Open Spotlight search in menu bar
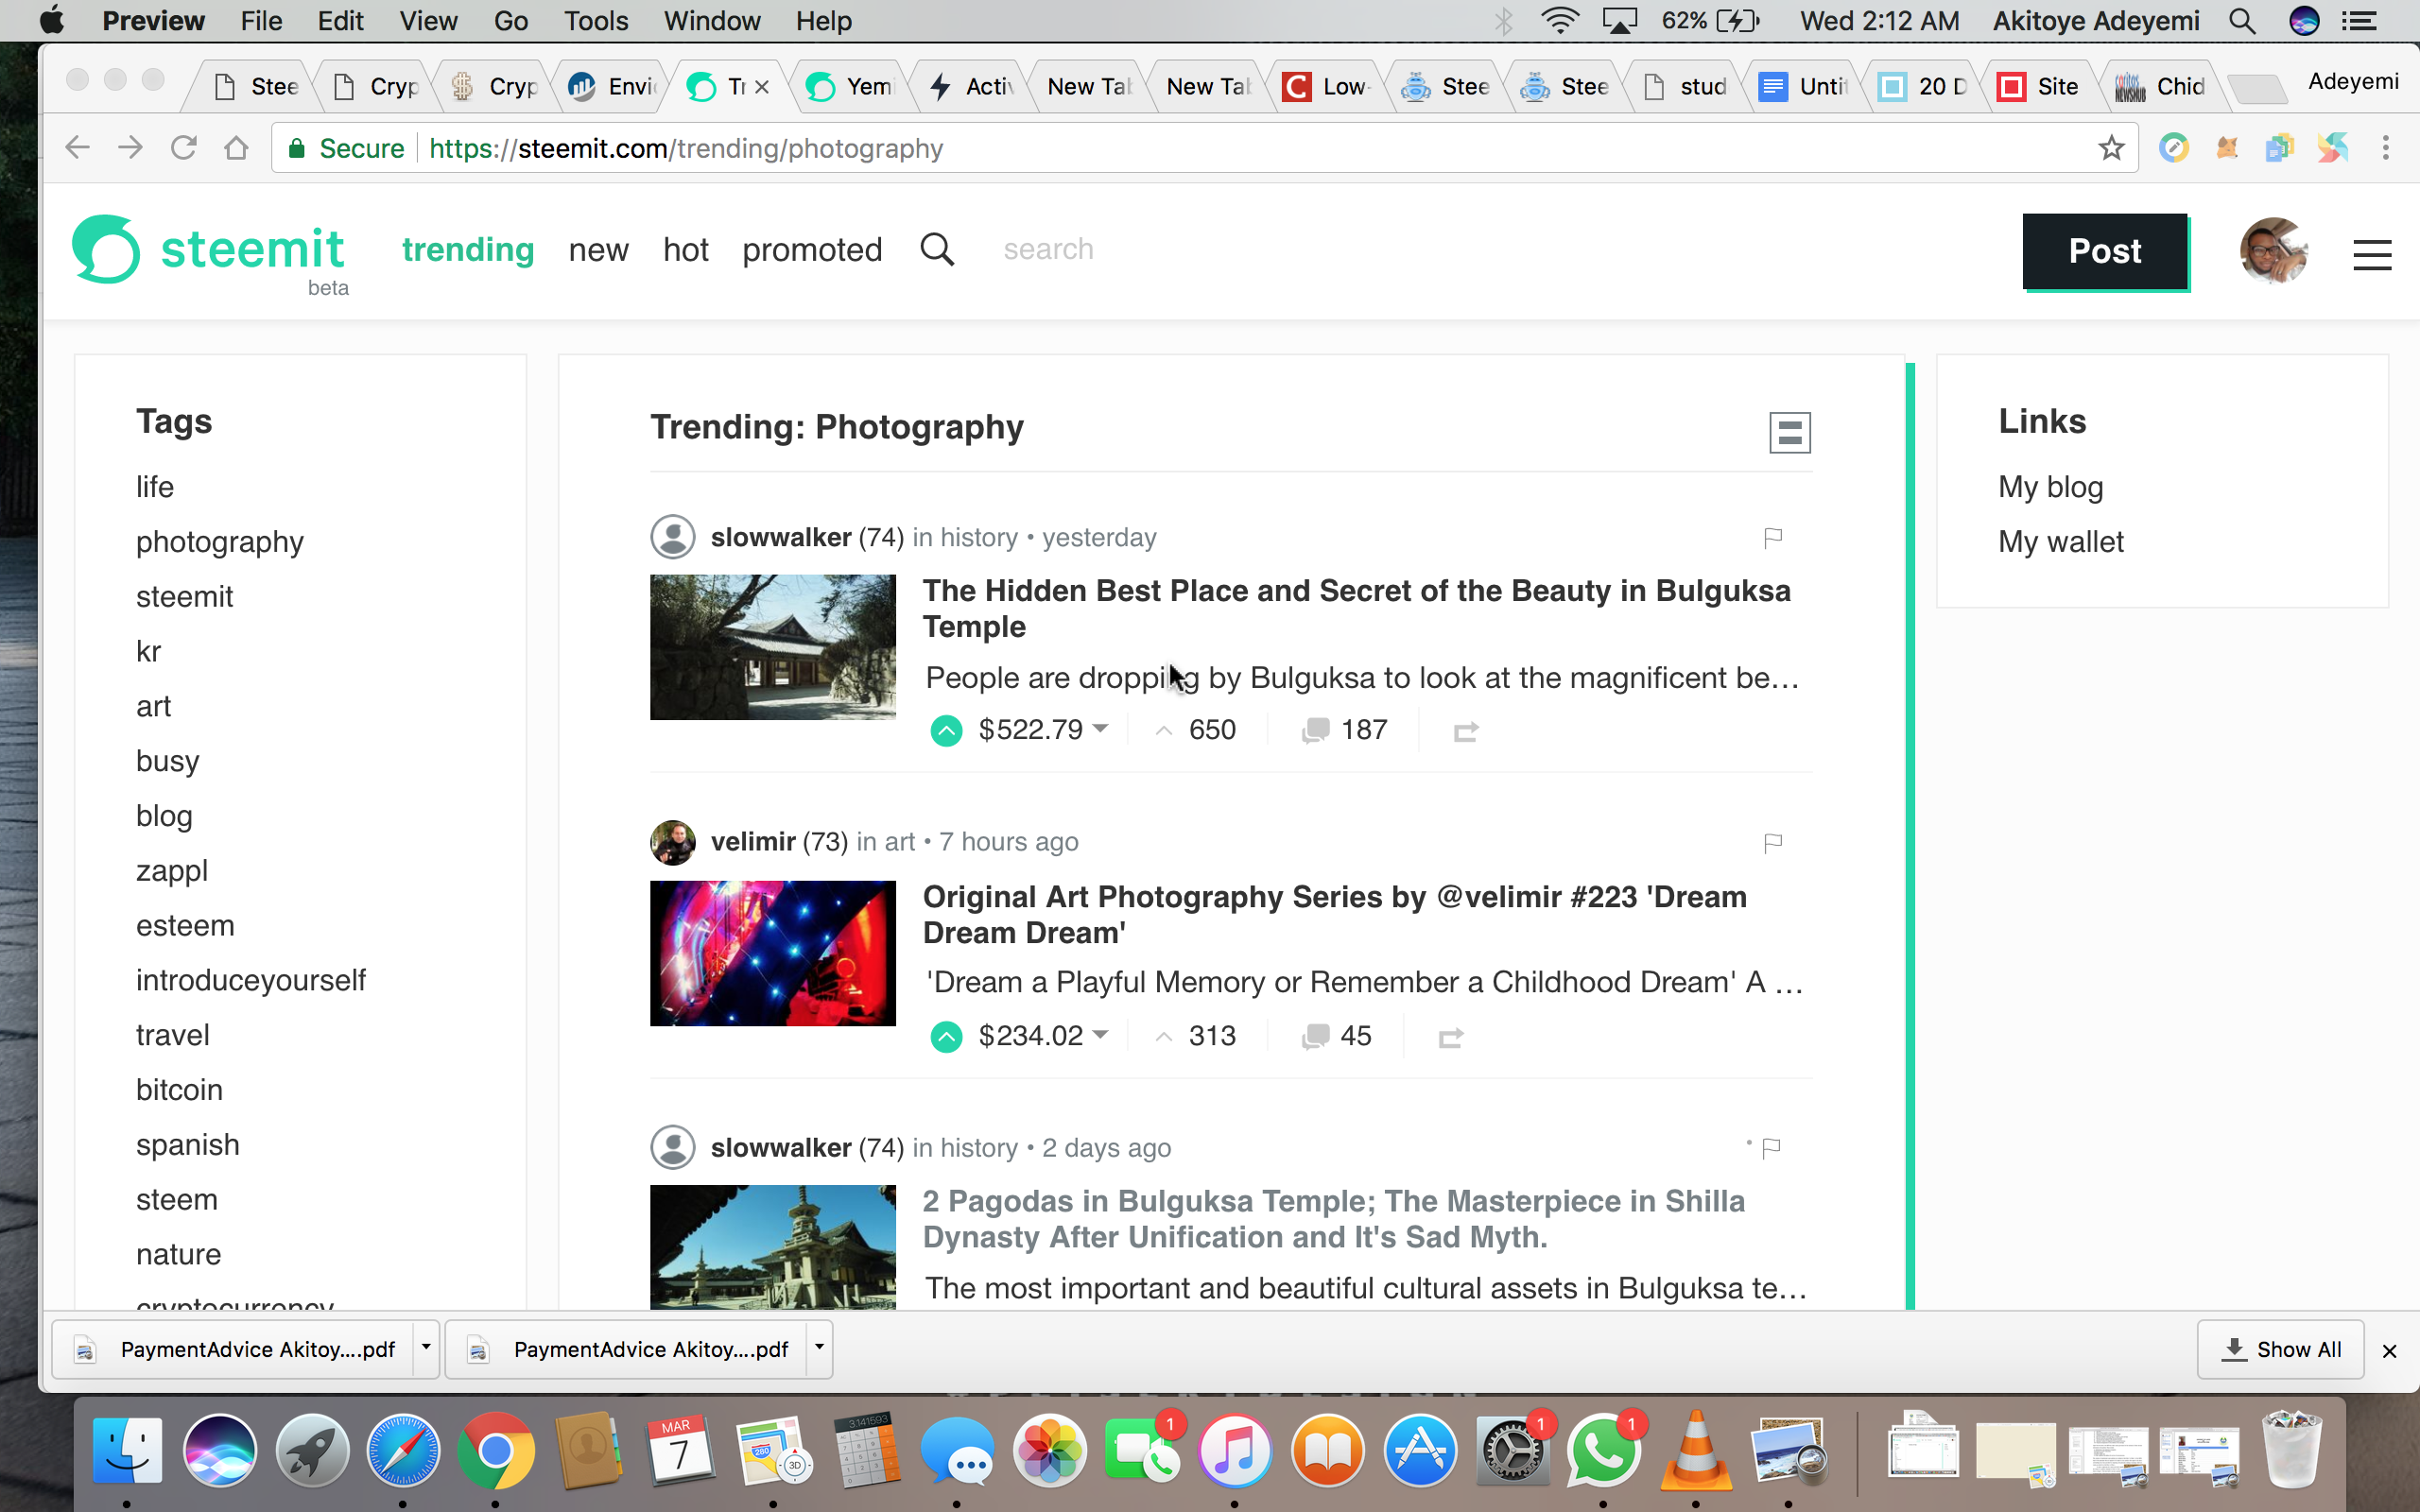Viewport: 2420px width, 1512px height. 2242,21
